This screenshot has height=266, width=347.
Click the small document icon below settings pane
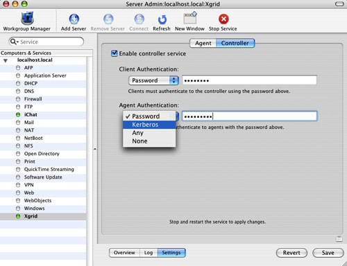click(x=339, y=239)
